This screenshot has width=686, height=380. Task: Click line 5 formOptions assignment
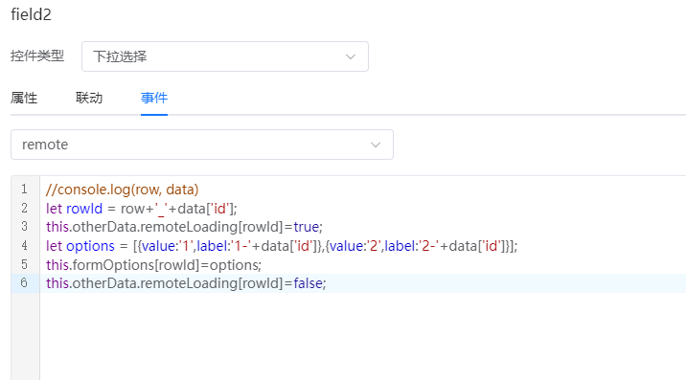[x=153, y=265]
